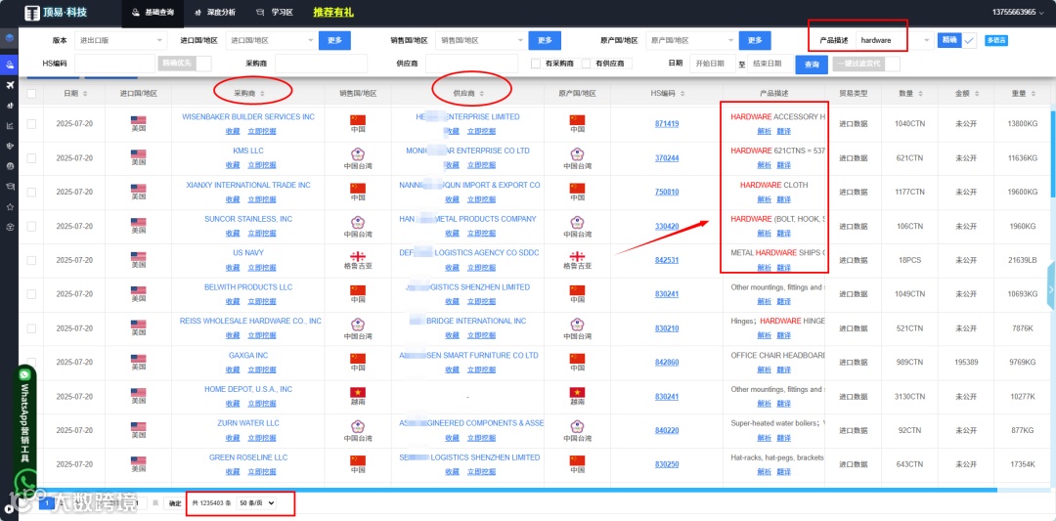Enable the 有采购商 checkbox

[536, 64]
